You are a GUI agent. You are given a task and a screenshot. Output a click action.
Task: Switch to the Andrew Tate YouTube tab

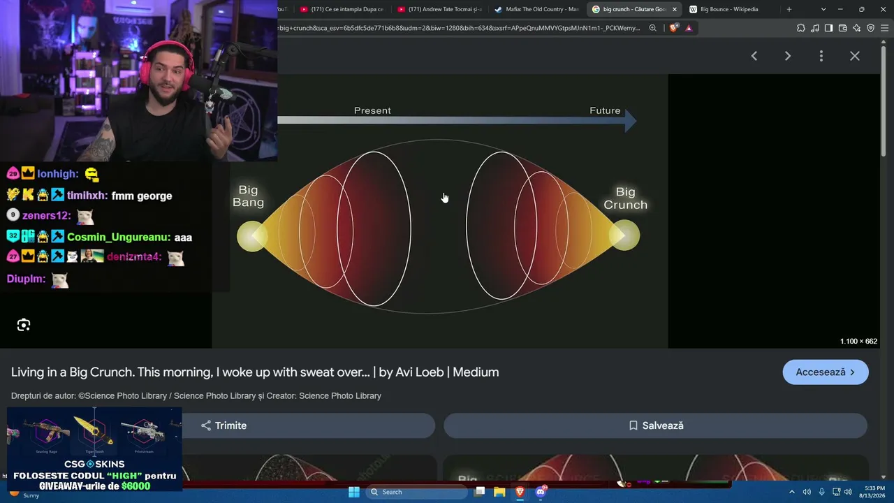440,9
